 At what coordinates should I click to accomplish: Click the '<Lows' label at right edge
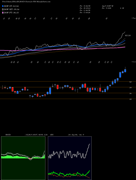(x=134, y=62)
